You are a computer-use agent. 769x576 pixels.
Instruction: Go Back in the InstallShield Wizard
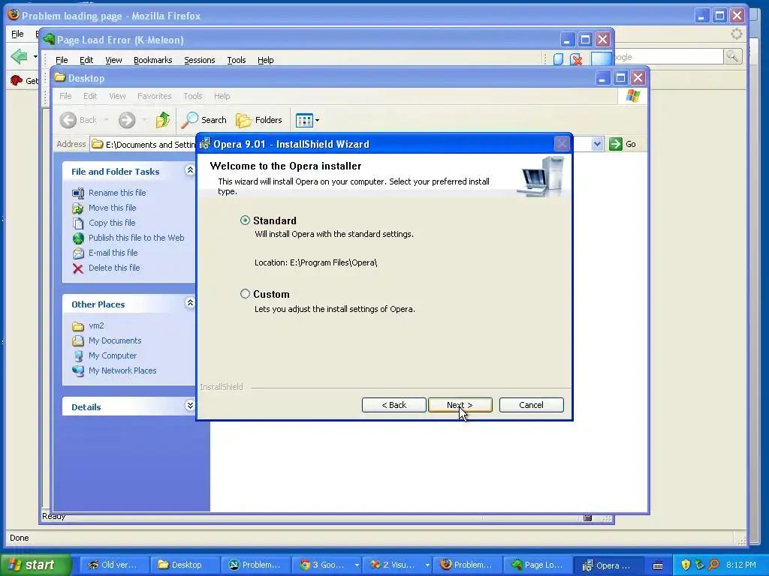[x=394, y=405]
